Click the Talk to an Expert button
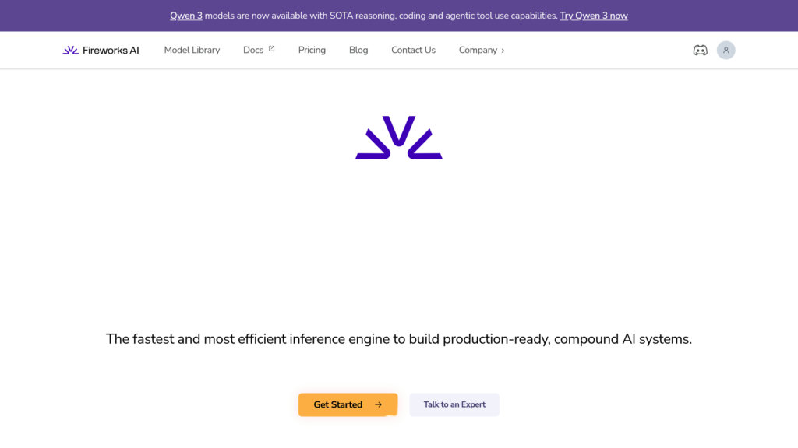This screenshot has width=798, height=448. (x=454, y=404)
